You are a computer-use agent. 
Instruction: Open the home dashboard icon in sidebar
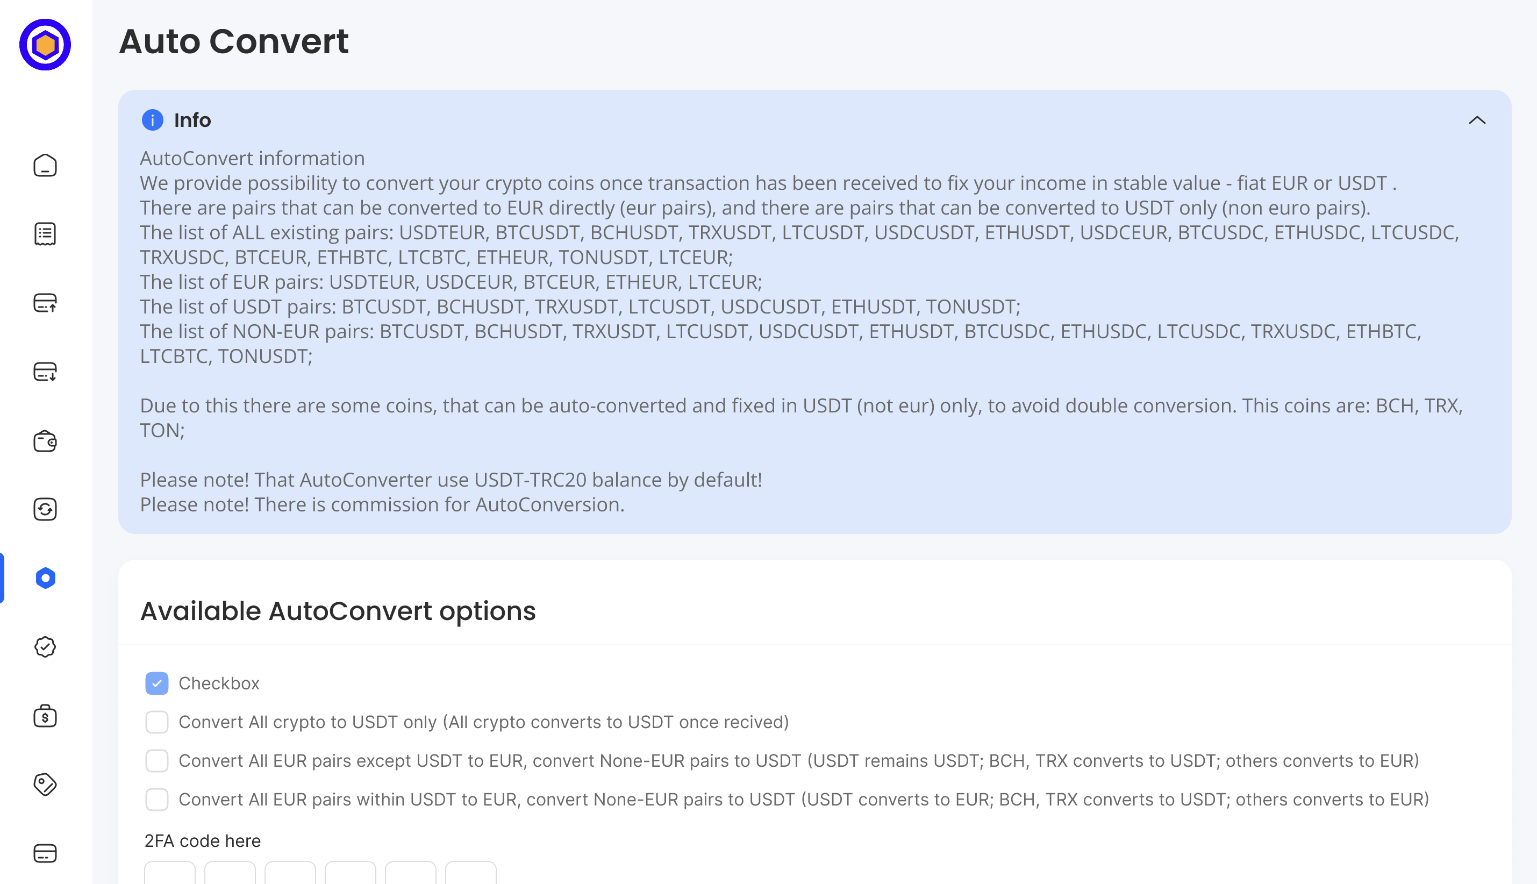click(45, 165)
